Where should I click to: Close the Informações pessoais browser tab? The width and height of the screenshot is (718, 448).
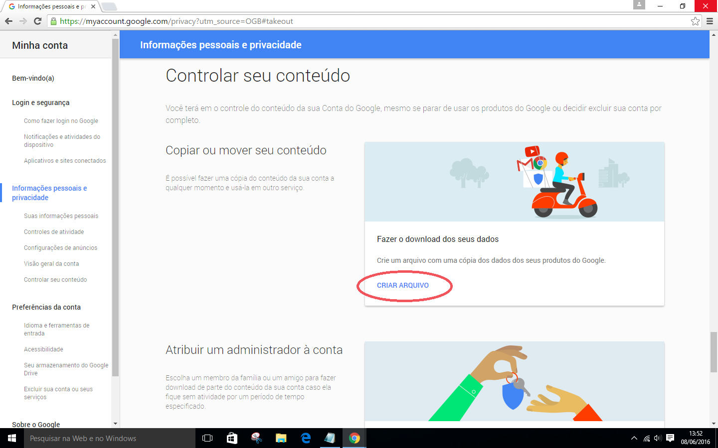pos(93,6)
